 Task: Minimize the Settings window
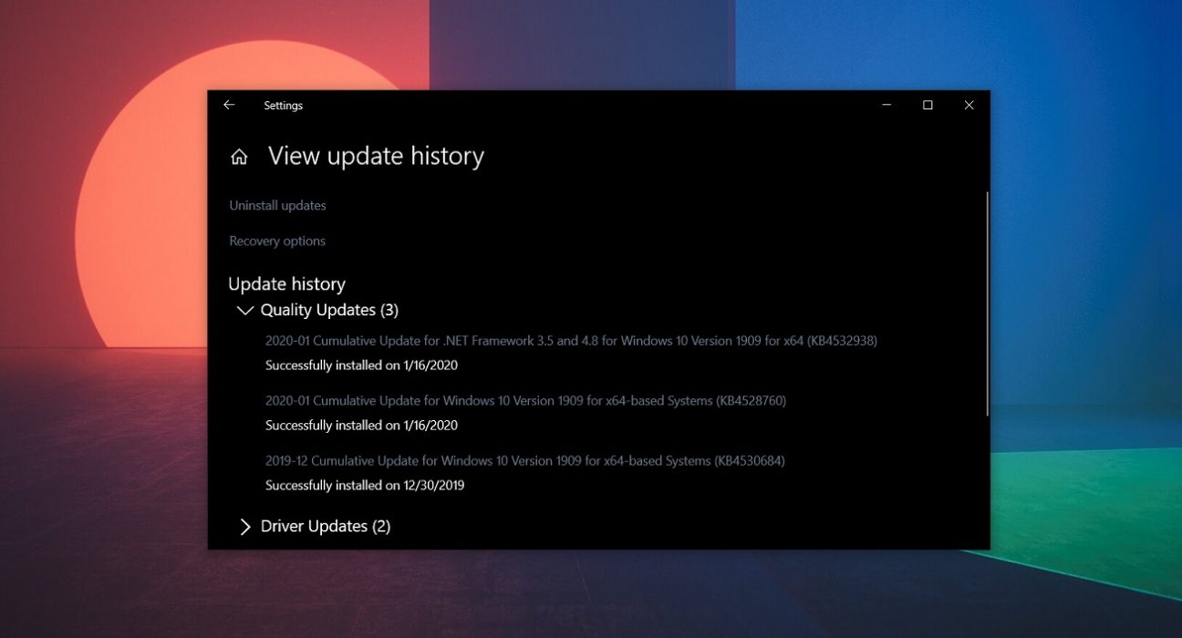(886, 105)
